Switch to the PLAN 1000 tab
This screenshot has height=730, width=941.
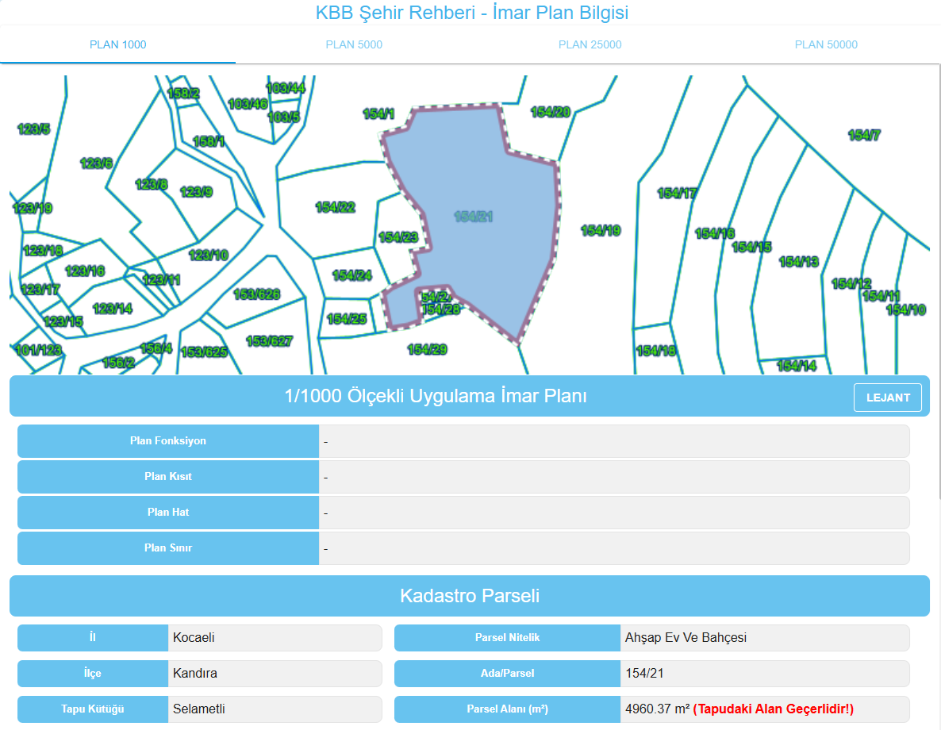point(117,44)
